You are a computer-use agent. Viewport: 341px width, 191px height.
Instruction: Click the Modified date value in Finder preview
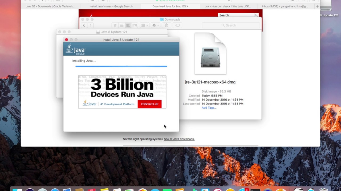222,100
